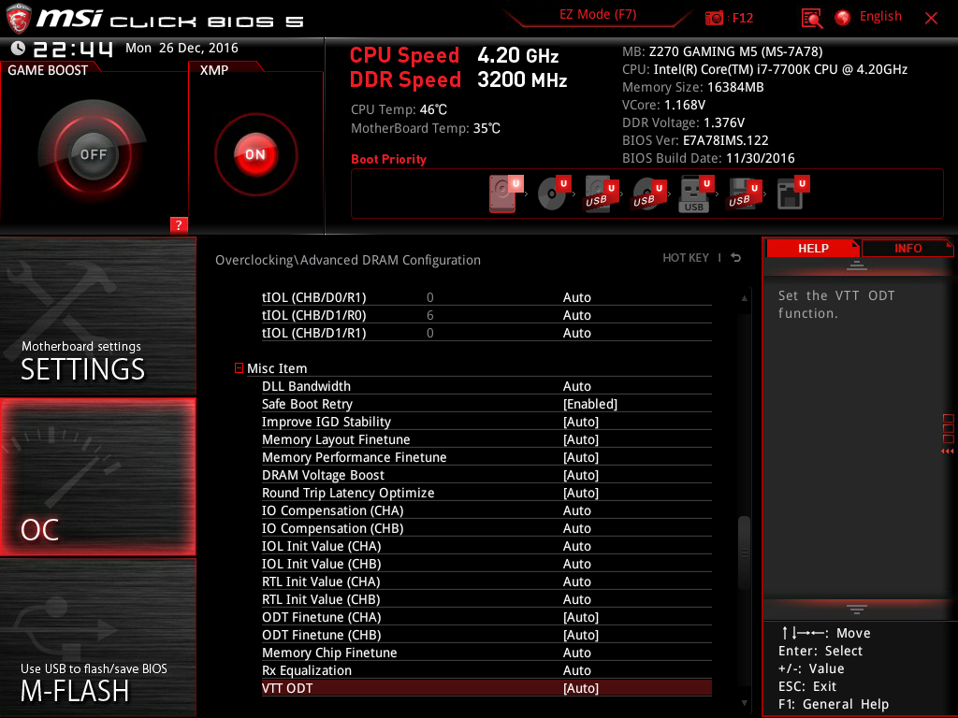Select the Rx Equalization Auto value
The width and height of the screenshot is (958, 718).
576,670
